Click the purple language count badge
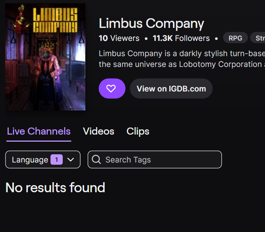265x232 pixels. 57,159
